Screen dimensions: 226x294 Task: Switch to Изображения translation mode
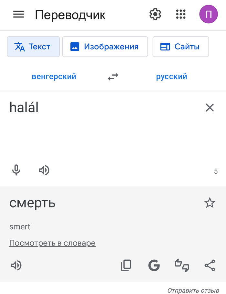click(x=105, y=47)
